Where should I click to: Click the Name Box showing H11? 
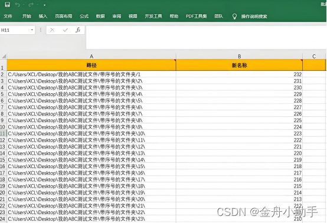click(x=15, y=30)
